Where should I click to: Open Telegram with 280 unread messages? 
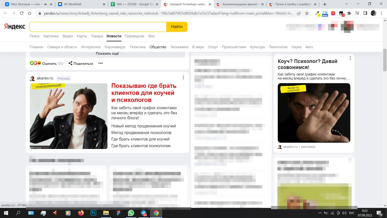click(x=143, y=213)
